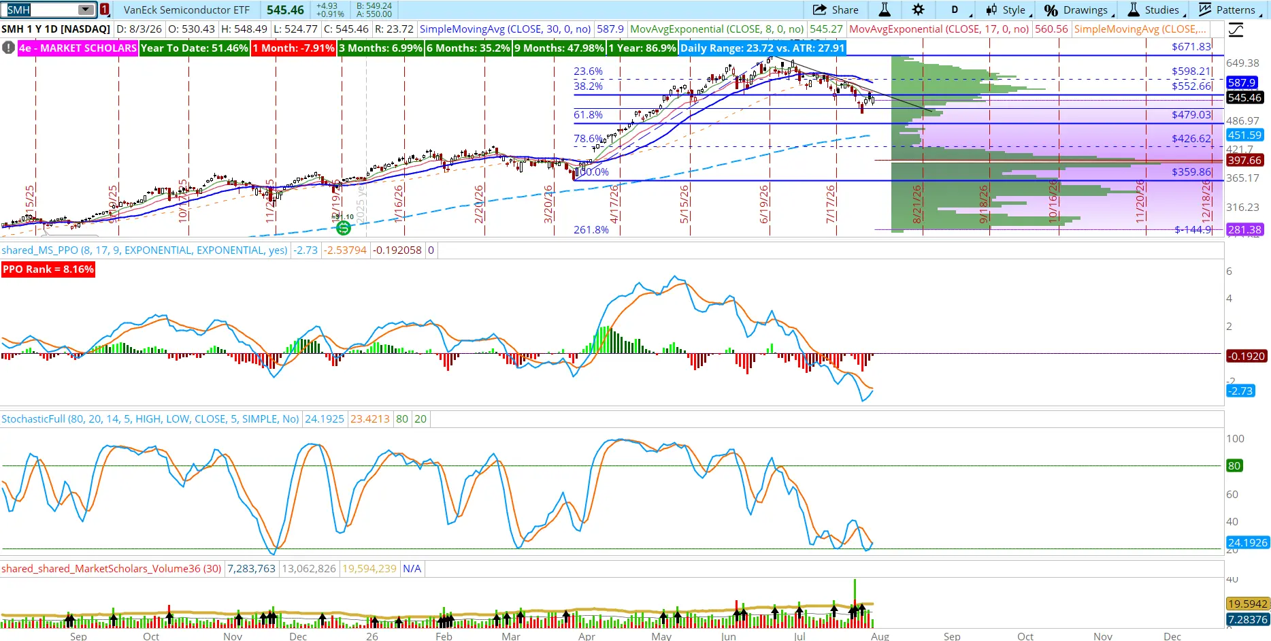Click the 1 Year: 86.9% label

[x=642, y=48]
